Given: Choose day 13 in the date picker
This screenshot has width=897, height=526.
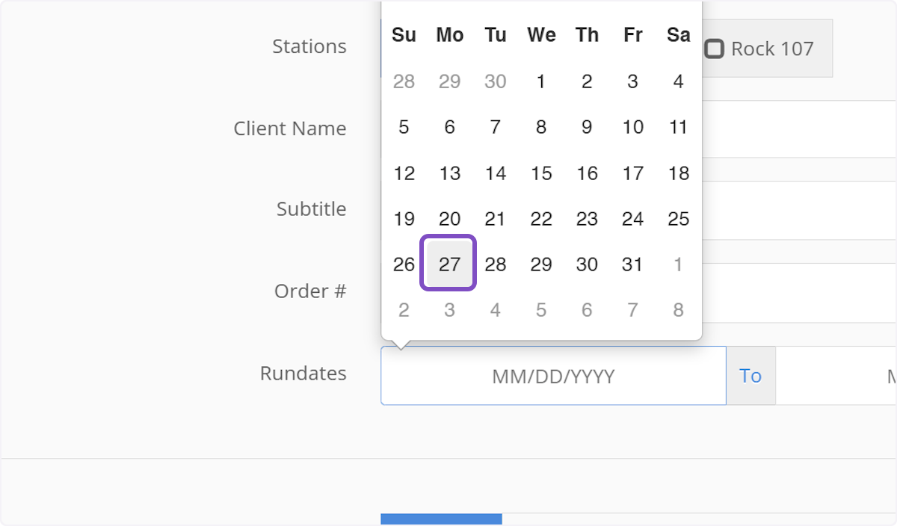Looking at the screenshot, I should point(449,173).
